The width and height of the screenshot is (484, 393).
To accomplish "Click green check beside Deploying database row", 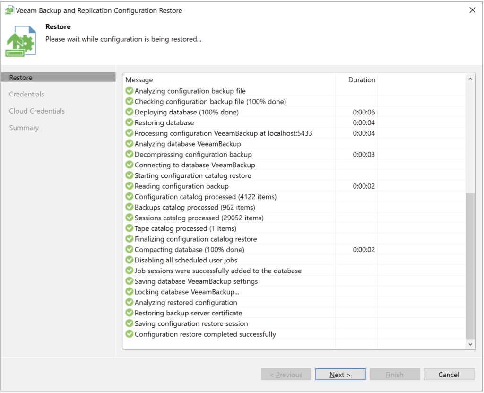I will pos(130,112).
